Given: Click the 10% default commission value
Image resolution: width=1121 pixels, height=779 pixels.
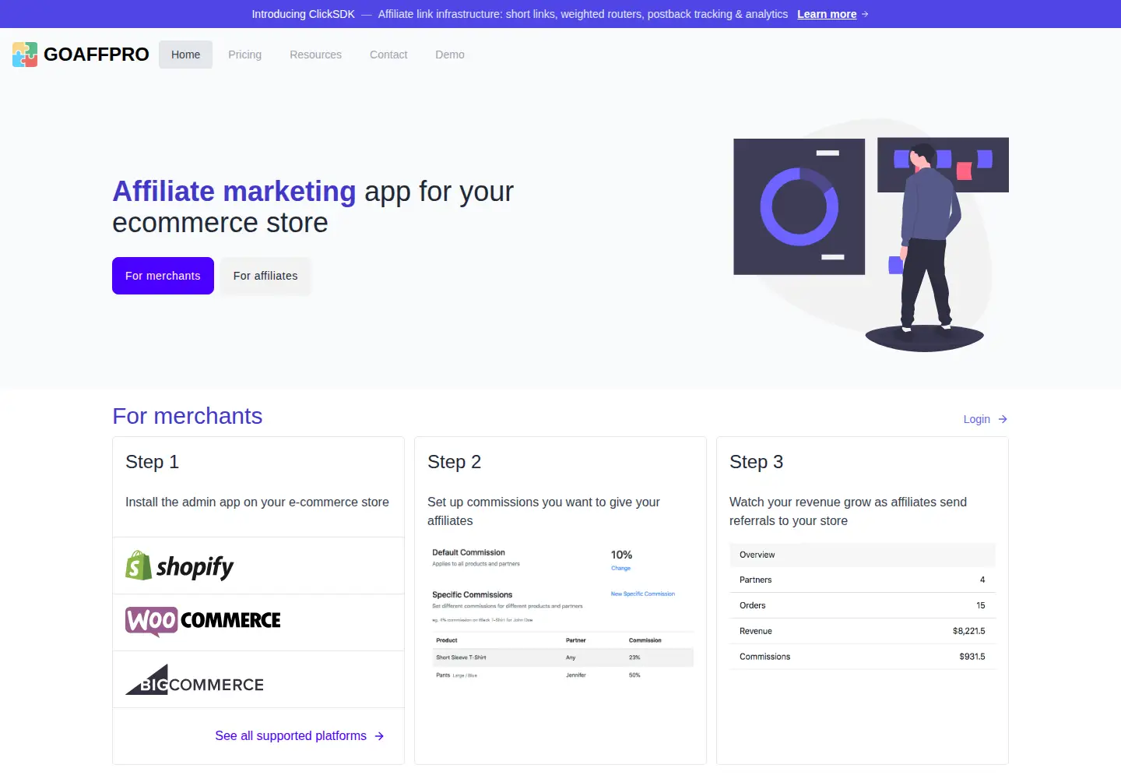Looking at the screenshot, I should pos(621,555).
